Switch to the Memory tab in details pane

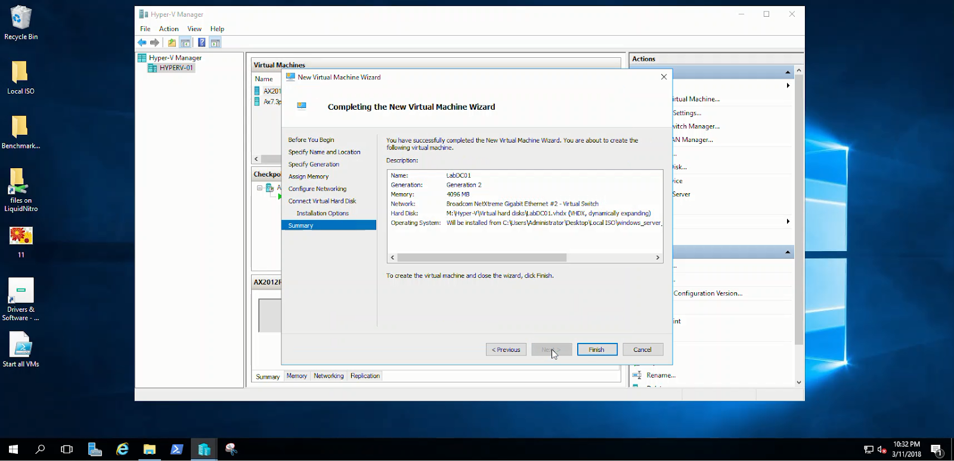click(x=296, y=376)
